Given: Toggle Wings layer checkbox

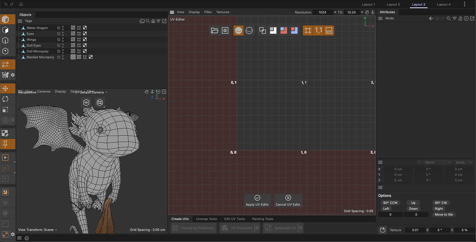Looking at the screenshot, I should (x=59, y=40).
